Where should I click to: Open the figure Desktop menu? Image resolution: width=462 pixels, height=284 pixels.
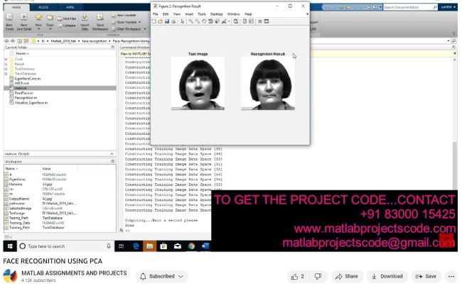(x=217, y=14)
